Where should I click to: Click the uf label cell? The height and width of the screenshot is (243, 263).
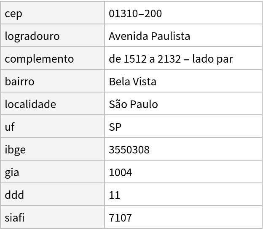pyautogui.click(x=9, y=127)
